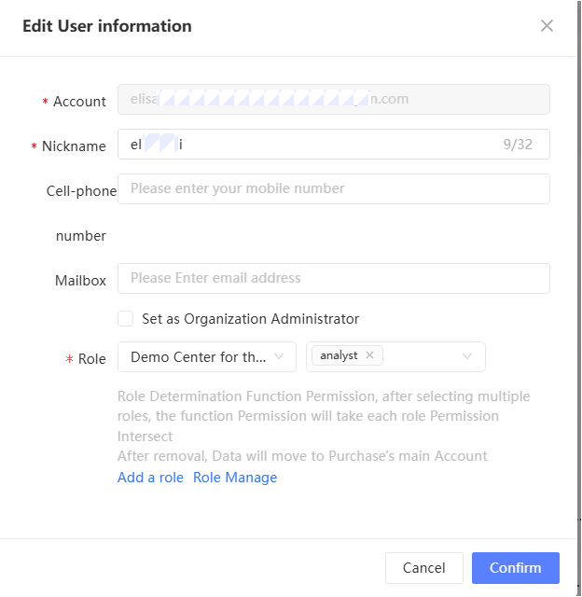The image size is (582, 597).
Task: Click the Edit User information title
Action: click(107, 26)
